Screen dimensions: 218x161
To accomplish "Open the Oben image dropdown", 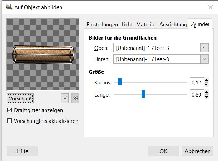I will 161,48.
